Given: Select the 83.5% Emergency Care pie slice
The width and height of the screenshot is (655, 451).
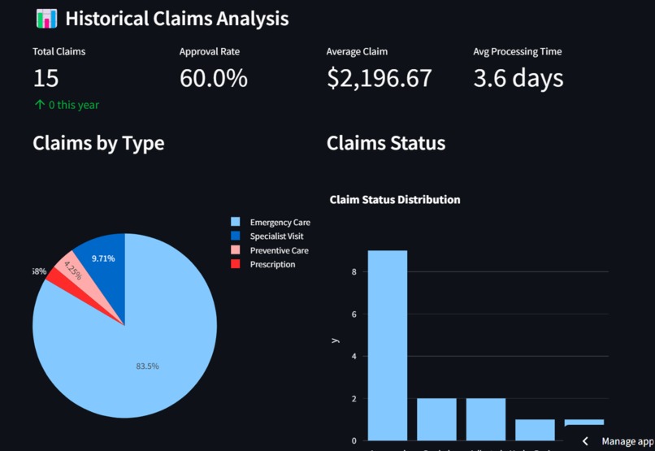Looking at the screenshot, I should point(138,359).
